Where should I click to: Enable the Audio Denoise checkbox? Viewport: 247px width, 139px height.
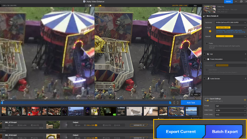204,79
